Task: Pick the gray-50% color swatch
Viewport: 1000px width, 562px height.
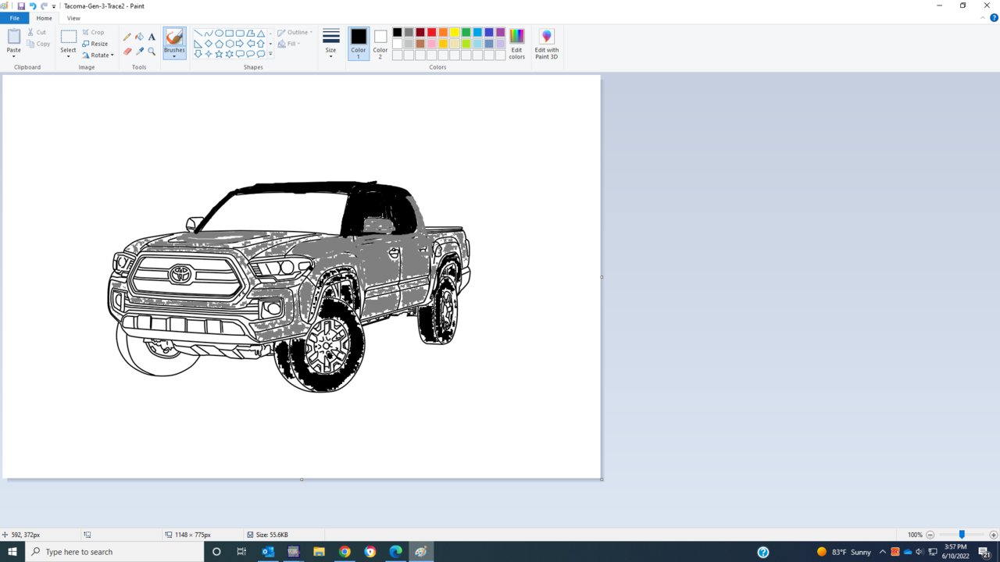Action: (x=409, y=32)
